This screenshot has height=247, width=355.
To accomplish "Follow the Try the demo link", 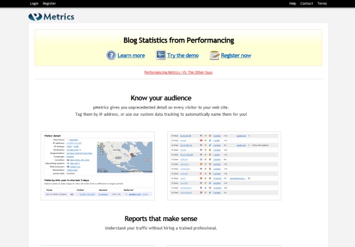I will click(183, 56).
